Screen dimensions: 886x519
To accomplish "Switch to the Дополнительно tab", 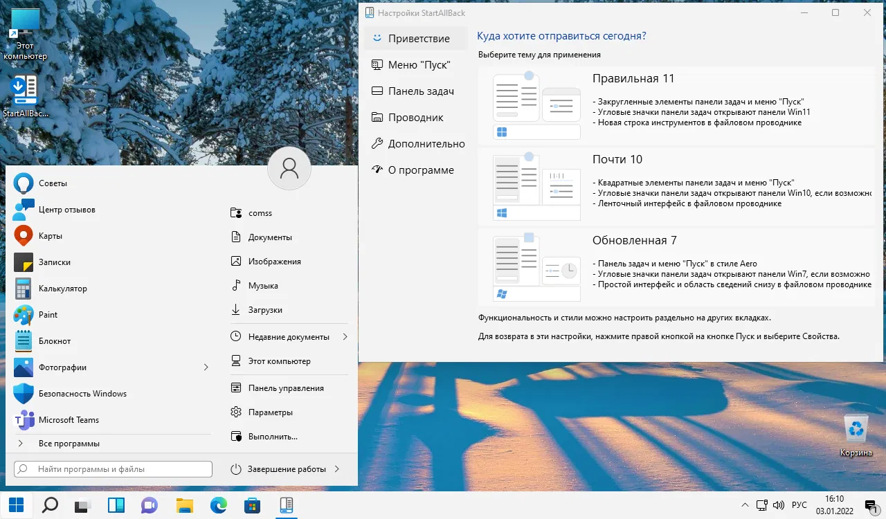I will point(416,144).
